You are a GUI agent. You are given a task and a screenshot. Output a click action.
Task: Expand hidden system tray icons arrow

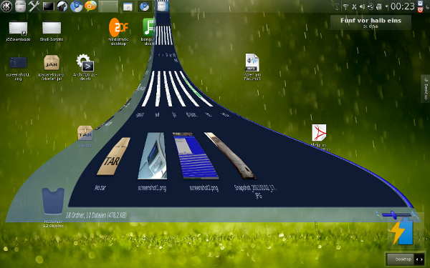386,6
